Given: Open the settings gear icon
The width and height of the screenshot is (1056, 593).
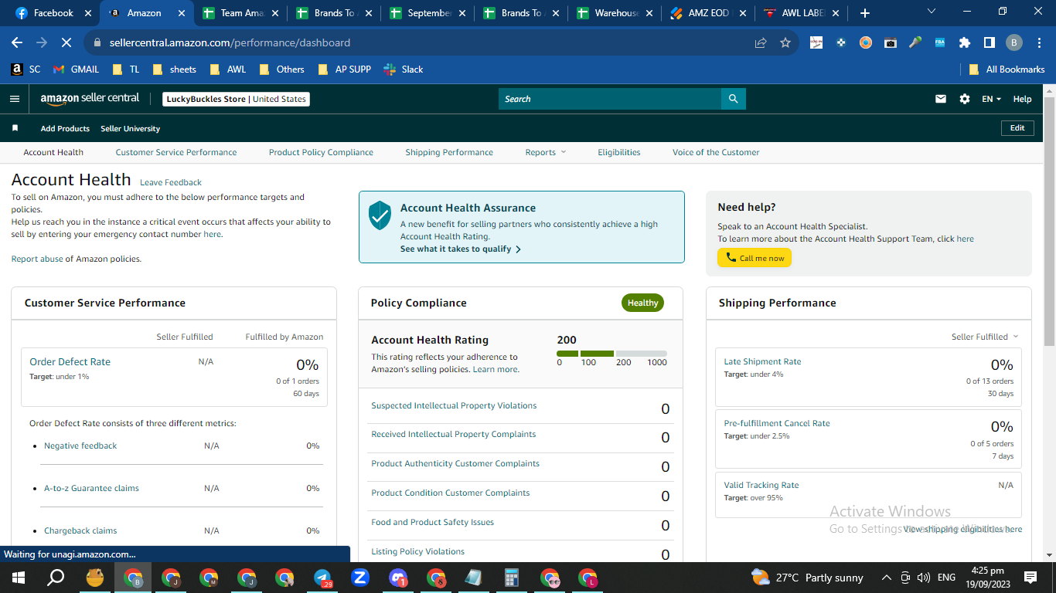Looking at the screenshot, I should click(964, 99).
